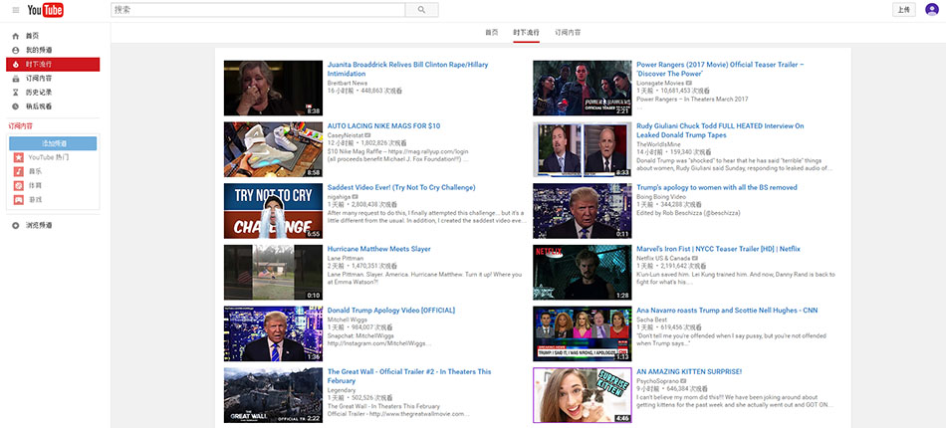This screenshot has width=946, height=428.
Task: Select the 时下流行 tab
Action: (x=526, y=33)
